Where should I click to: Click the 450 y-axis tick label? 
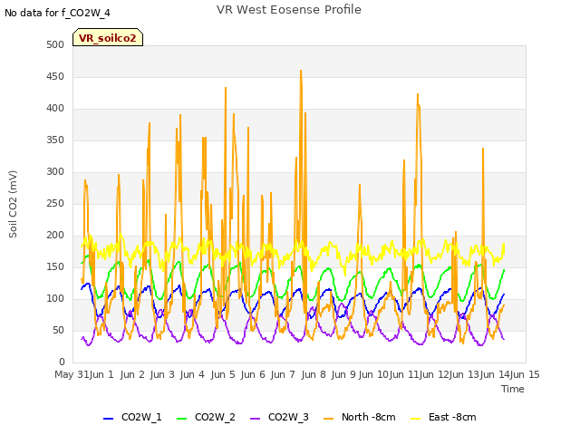point(55,76)
